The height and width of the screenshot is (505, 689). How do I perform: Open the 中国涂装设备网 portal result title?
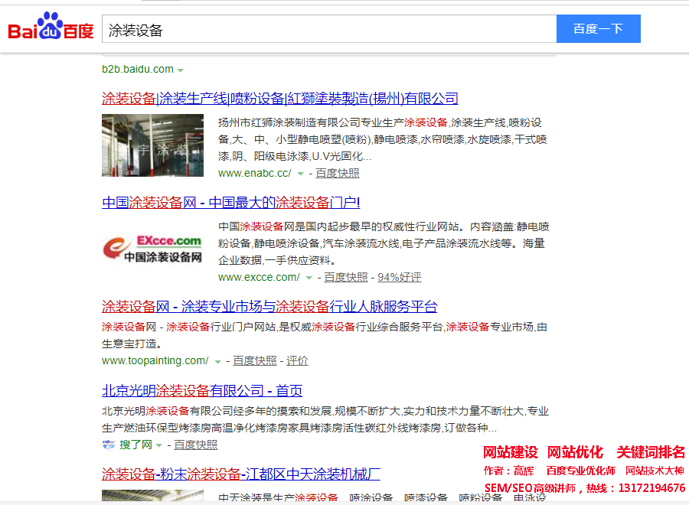[x=230, y=202]
